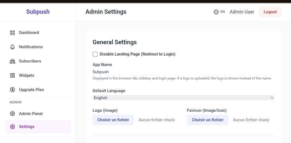Focus the App Name input field
291x143 pixels.
pos(183,72)
